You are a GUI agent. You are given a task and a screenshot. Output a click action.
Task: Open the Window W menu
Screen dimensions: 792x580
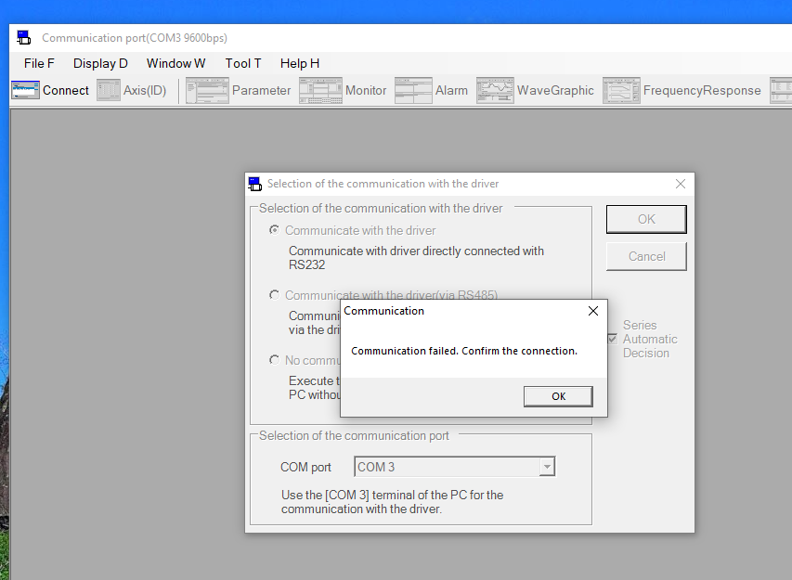(x=175, y=64)
